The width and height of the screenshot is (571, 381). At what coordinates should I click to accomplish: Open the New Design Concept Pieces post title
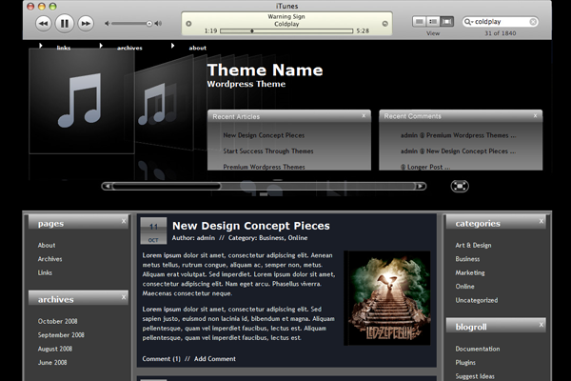[x=251, y=226]
